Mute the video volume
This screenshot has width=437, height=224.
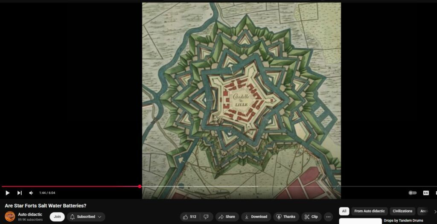click(x=31, y=193)
